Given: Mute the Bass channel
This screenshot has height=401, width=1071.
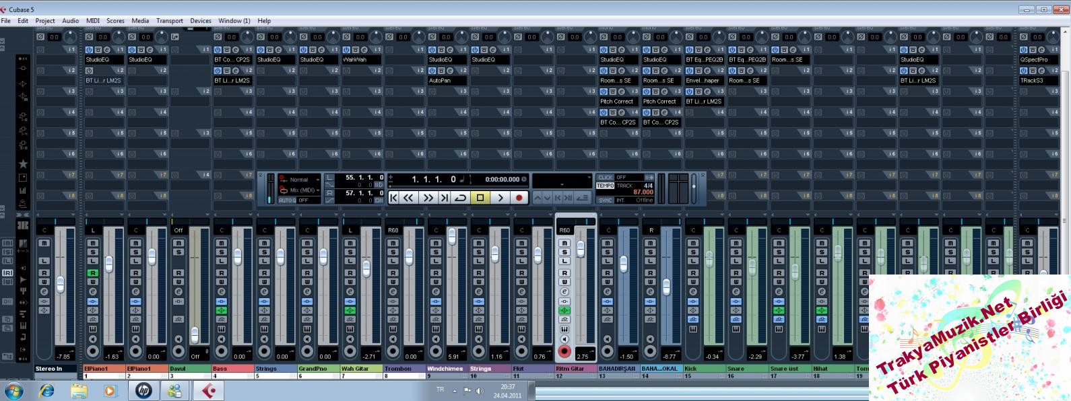Looking at the screenshot, I should tap(222, 243).
